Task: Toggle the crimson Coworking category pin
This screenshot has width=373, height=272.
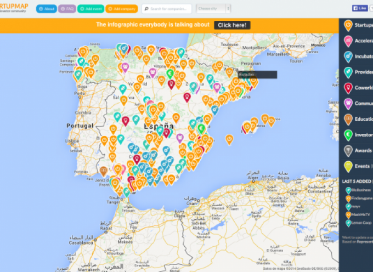Action: tap(348, 88)
